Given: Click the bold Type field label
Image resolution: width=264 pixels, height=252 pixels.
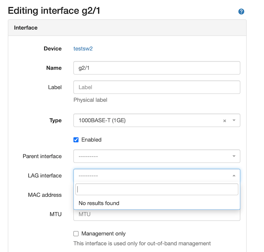Looking at the screenshot, I should pyautogui.click(x=56, y=120).
